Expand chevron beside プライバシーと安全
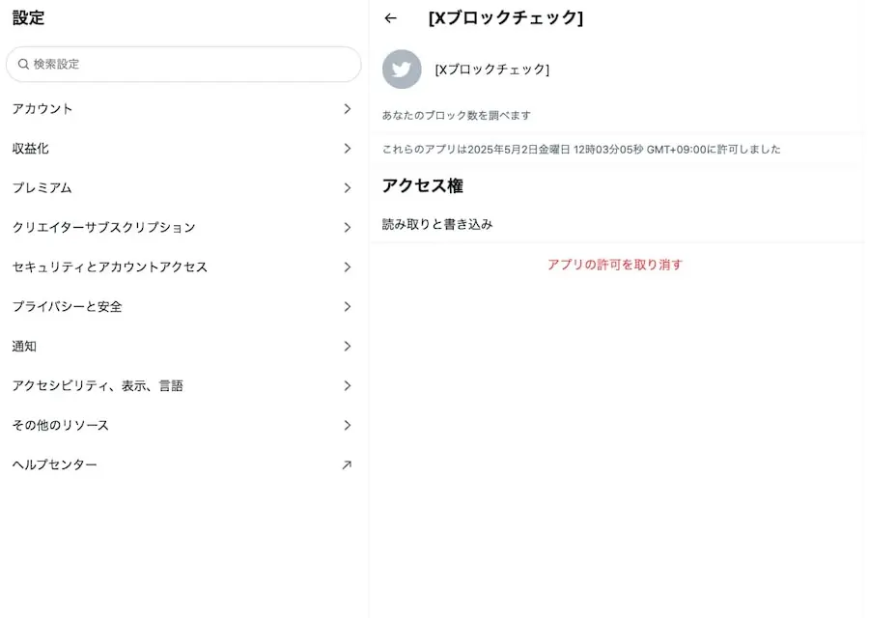Screen dimensions: 869x618 [348, 306]
